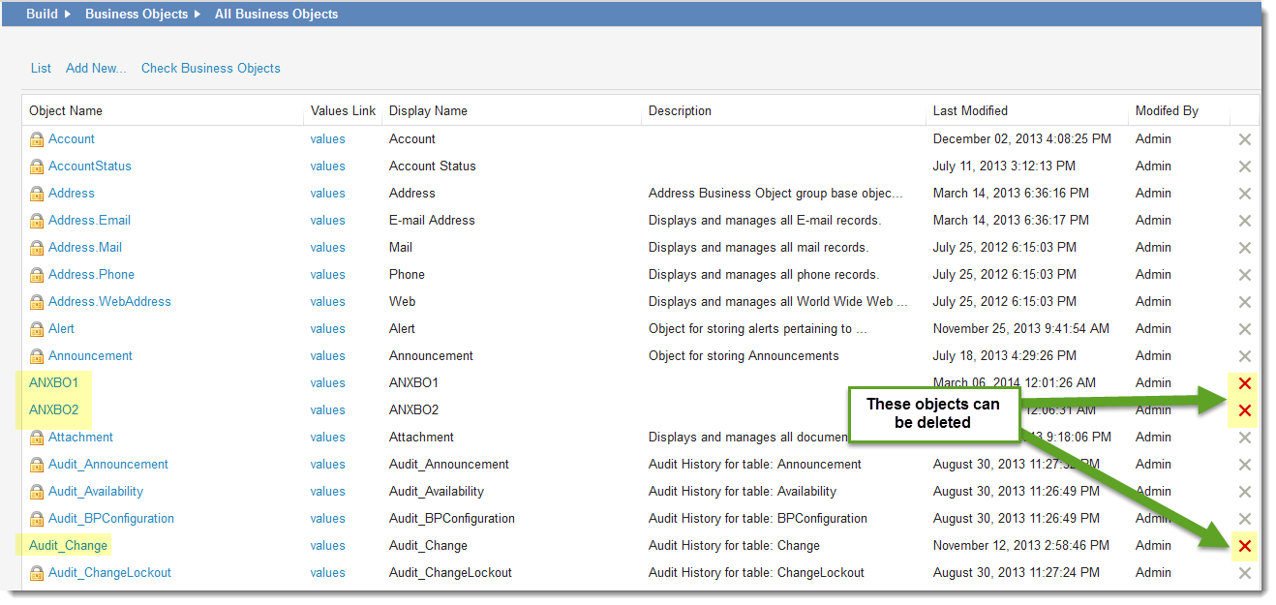Click Check Business Objects
Image resolution: width=1276 pixels, height=605 pixels.
[210, 68]
